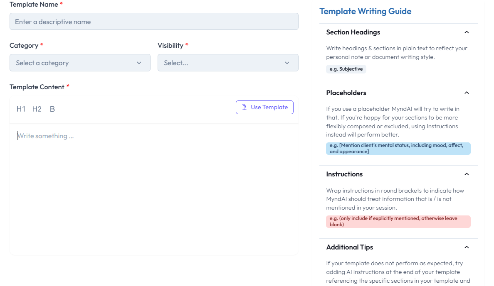
Task: Click the Template Content label
Action: coord(37,87)
